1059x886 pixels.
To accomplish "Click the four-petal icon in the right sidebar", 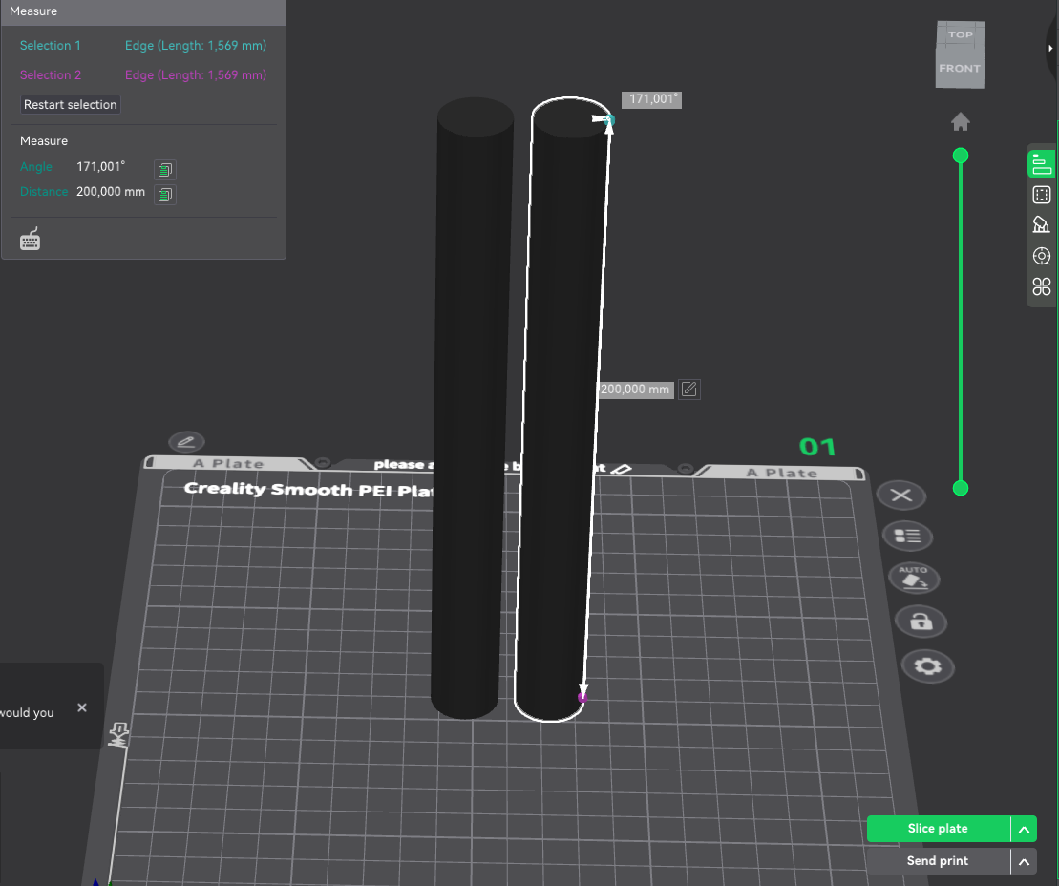I will [x=1042, y=287].
